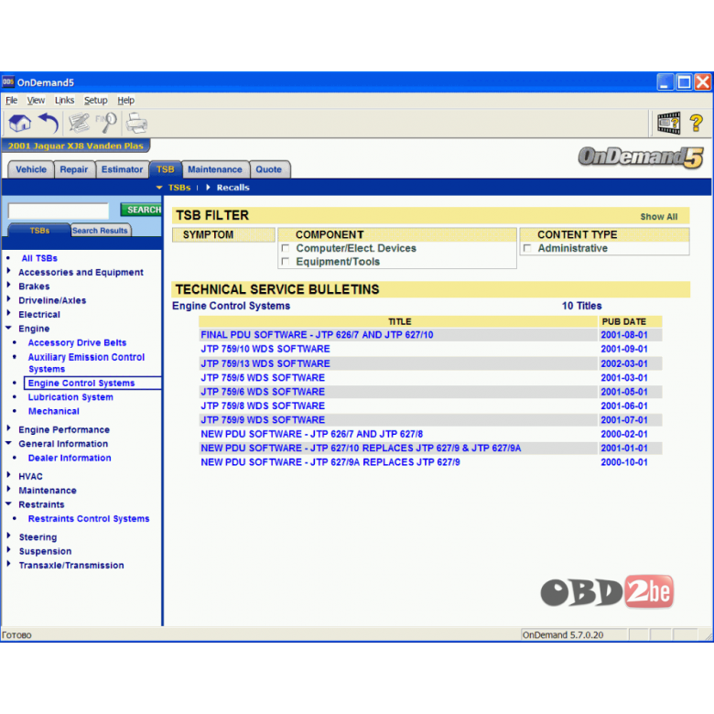
Task: Switch to the Estimator tab
Action: (x=122, y=169)
